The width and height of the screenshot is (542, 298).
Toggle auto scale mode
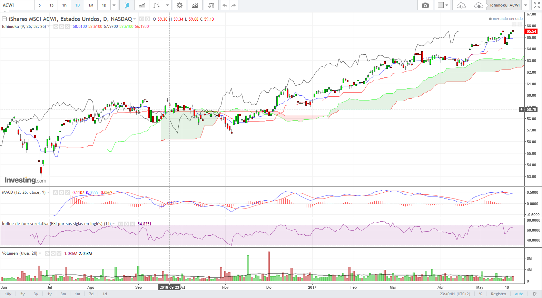(519, 294)
